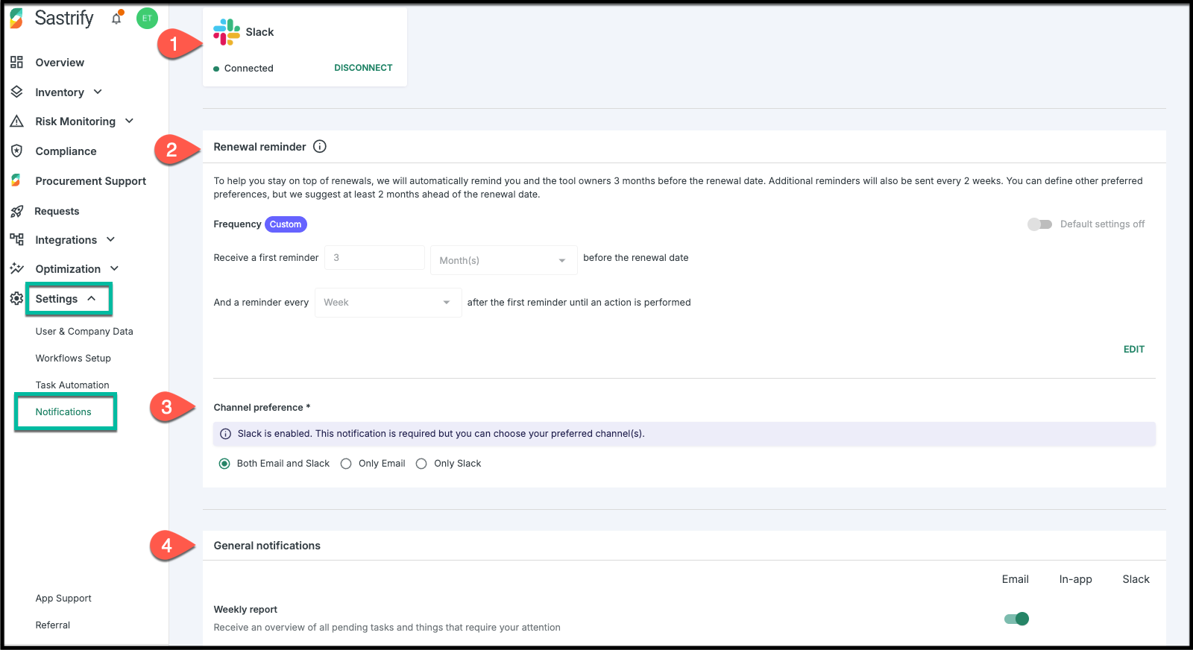Click the Optimization sparkle icon

click(x=16, y=268)
